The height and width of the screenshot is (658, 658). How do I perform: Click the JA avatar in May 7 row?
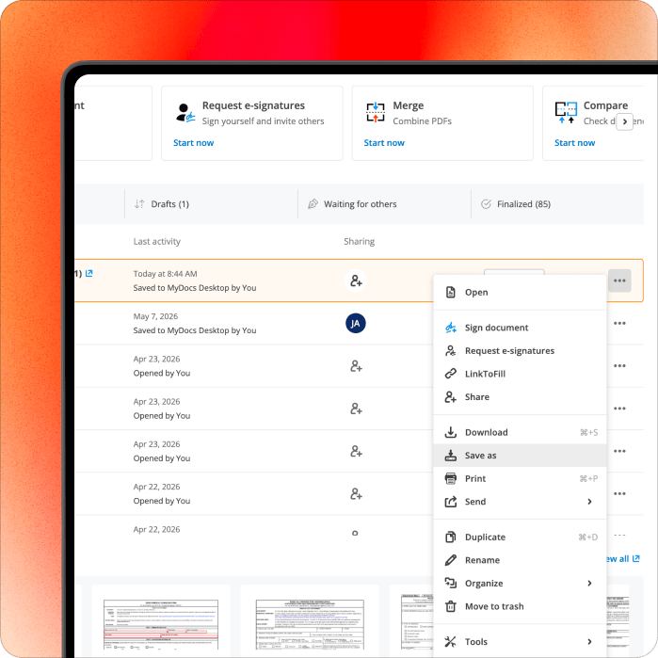pos(356,324)
